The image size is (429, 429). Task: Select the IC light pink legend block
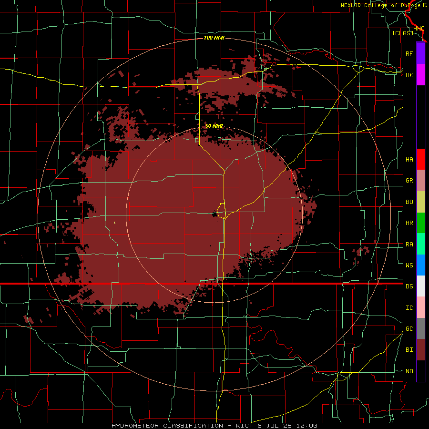pyautogui.click(x=421, y=307)
